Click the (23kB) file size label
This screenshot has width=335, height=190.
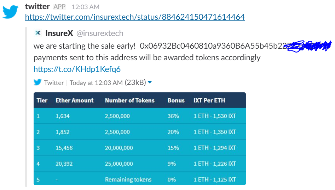click(135, 82)
